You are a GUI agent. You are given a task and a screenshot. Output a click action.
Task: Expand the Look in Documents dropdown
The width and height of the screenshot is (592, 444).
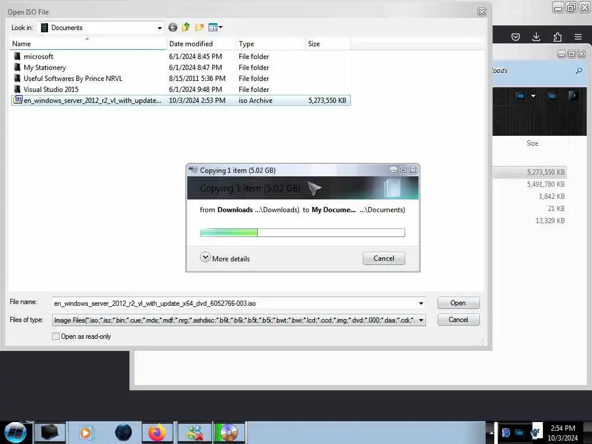tap(160, 28)
